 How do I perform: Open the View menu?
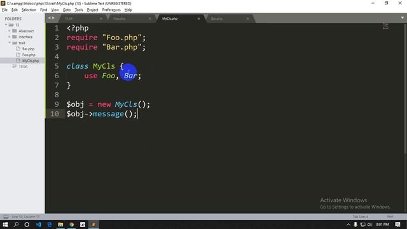tap(55, 10)
